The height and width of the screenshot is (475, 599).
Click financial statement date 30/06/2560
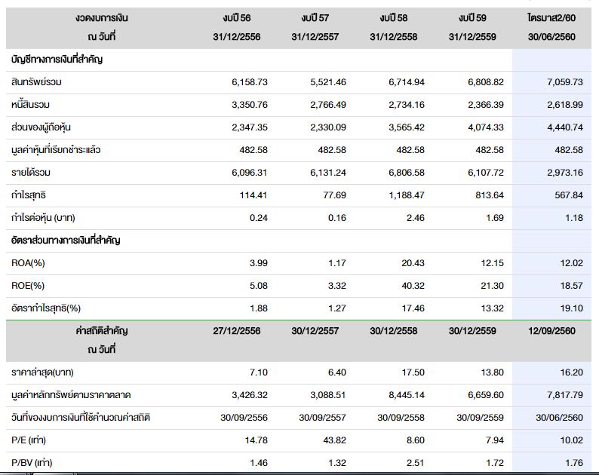click(559, 418)
